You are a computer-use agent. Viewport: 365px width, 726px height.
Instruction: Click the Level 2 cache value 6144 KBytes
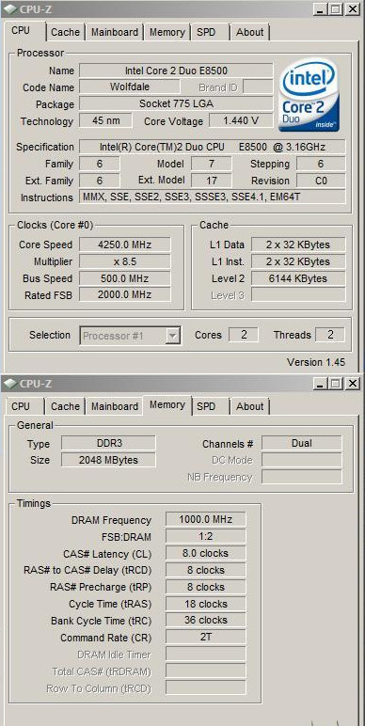tap(298, 278)
